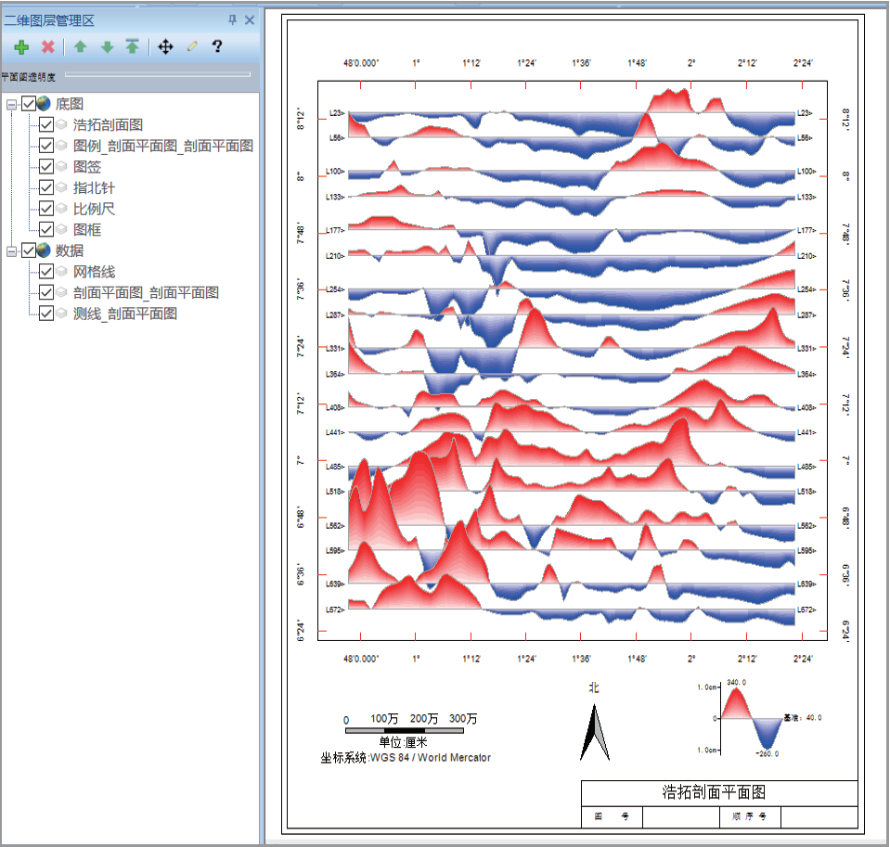Move layer to top with barred arrow
The image size is (890, 847).
(133, 46)
